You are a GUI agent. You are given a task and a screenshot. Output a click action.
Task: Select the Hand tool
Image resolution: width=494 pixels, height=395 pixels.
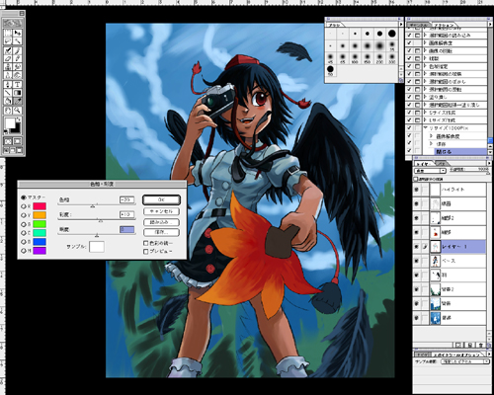(8, 111)
